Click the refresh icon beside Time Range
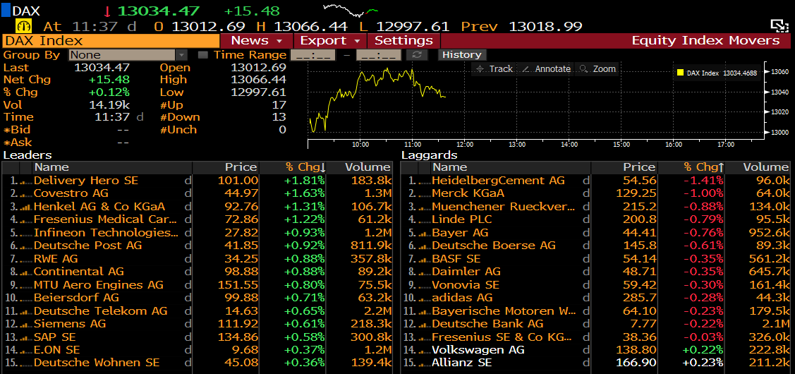The width and height of the screenshot is (795, 374). coord(417,55)
